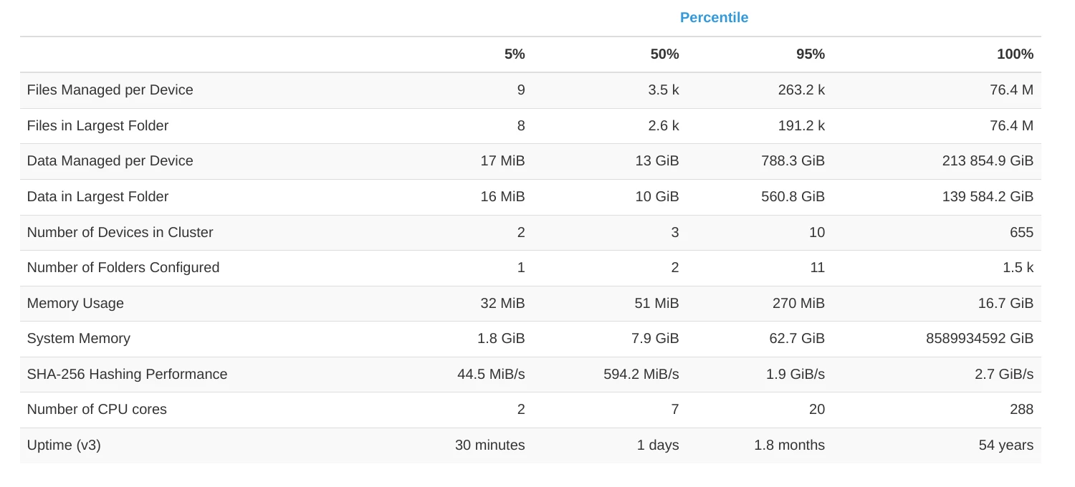This screenshot has height=487, width=1075.
Task: Click Number of Devices in Cluster label
Action: pyautogui.click(x=120, y=233)
